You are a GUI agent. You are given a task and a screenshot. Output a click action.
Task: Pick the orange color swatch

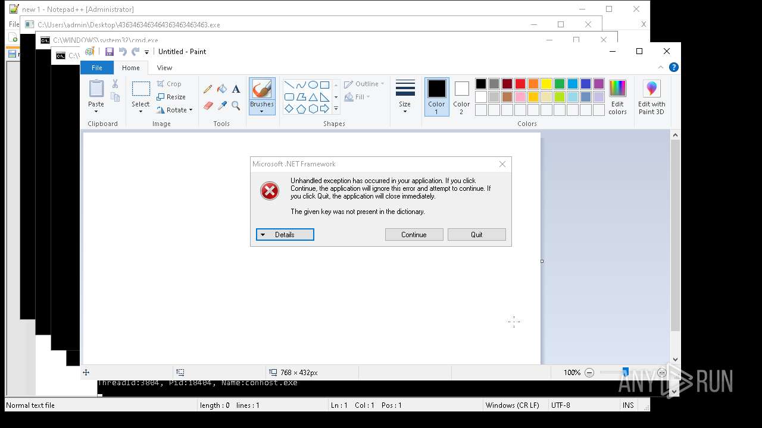point(533,84)
